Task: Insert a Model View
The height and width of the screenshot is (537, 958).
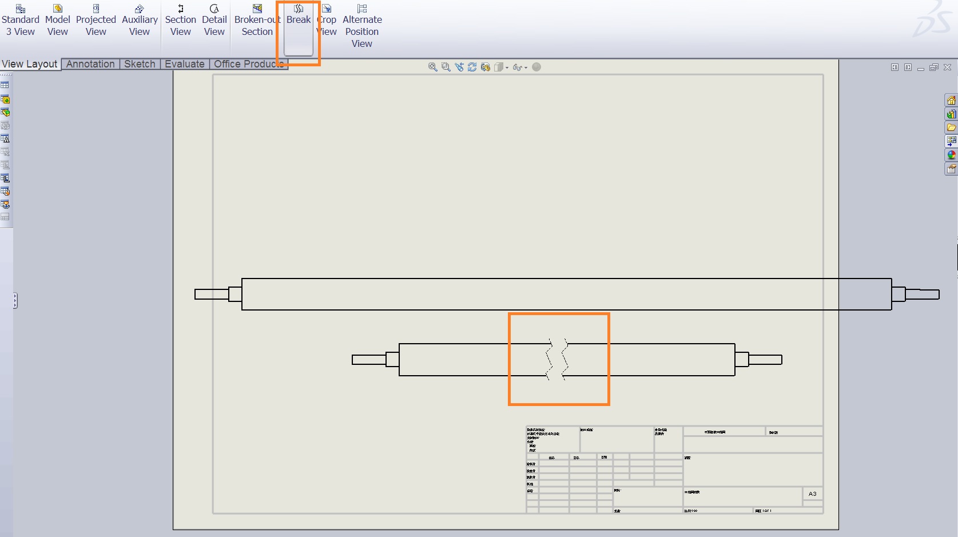Action: coord(58,20)
